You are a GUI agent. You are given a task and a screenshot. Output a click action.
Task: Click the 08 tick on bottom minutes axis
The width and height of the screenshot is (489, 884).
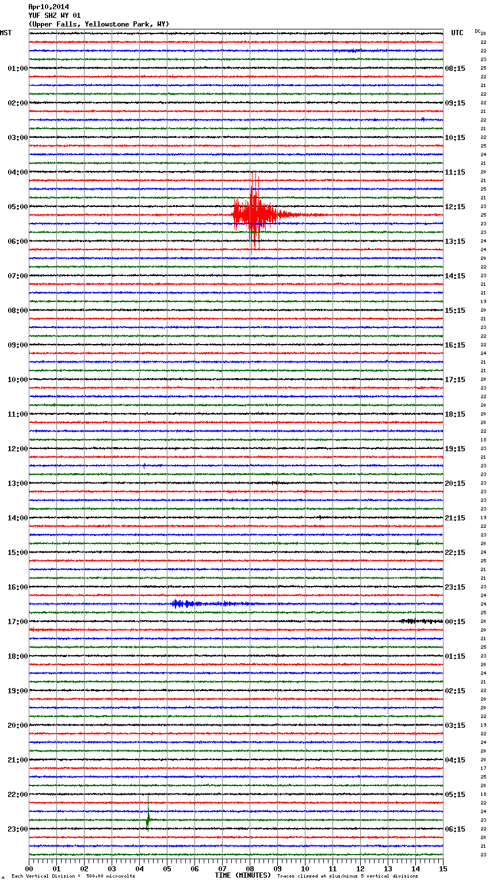tap(250, 868)
